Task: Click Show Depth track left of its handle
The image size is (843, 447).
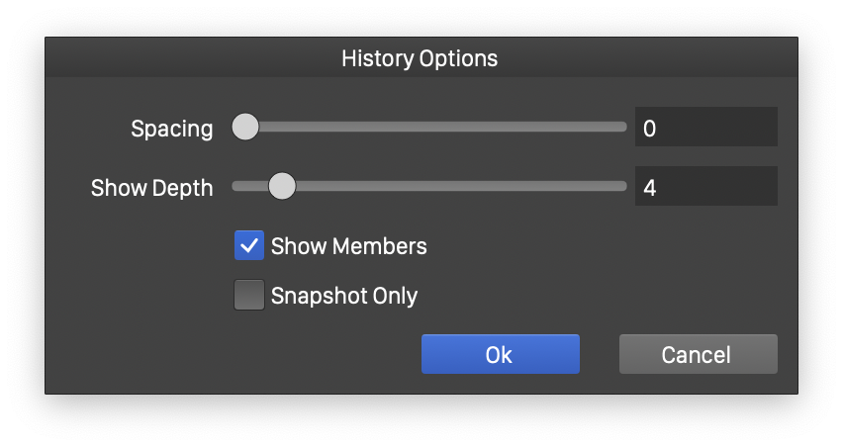Action: (250, 186)
